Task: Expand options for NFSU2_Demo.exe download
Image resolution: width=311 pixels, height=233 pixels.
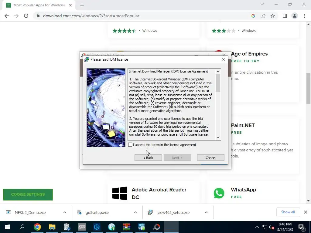Action: [65, 212]
